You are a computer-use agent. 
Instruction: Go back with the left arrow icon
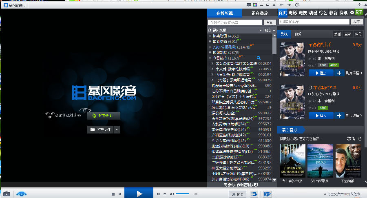281,5
